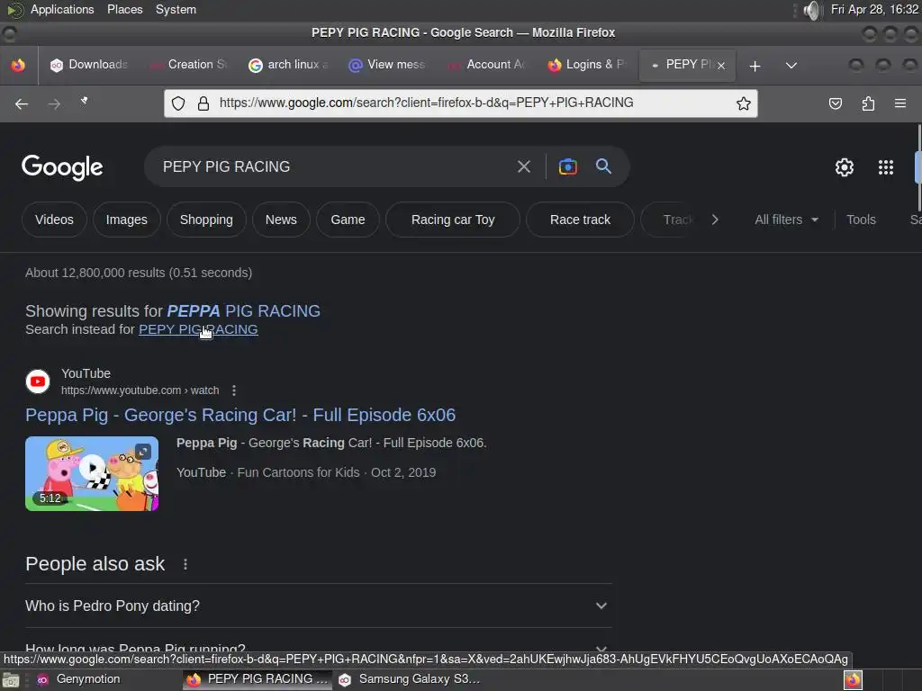
Task: Click the PEPPA PIG RACING suggestion link
Action: tap(243, 310)
